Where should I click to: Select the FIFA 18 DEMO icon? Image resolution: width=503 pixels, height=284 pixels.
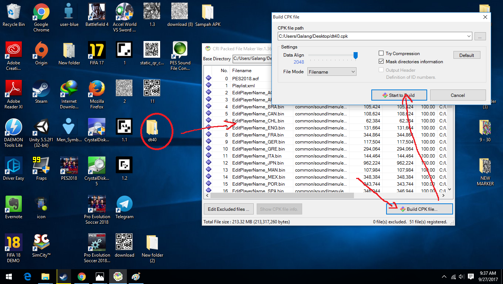[x=14, y=248]
